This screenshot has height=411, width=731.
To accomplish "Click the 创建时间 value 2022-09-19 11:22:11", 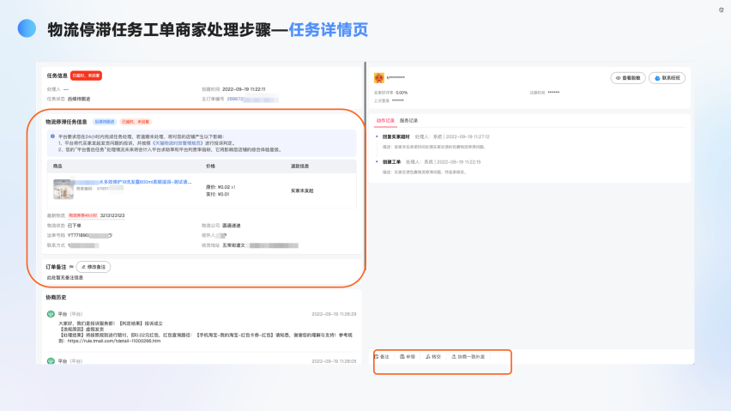I will point(244,89).
